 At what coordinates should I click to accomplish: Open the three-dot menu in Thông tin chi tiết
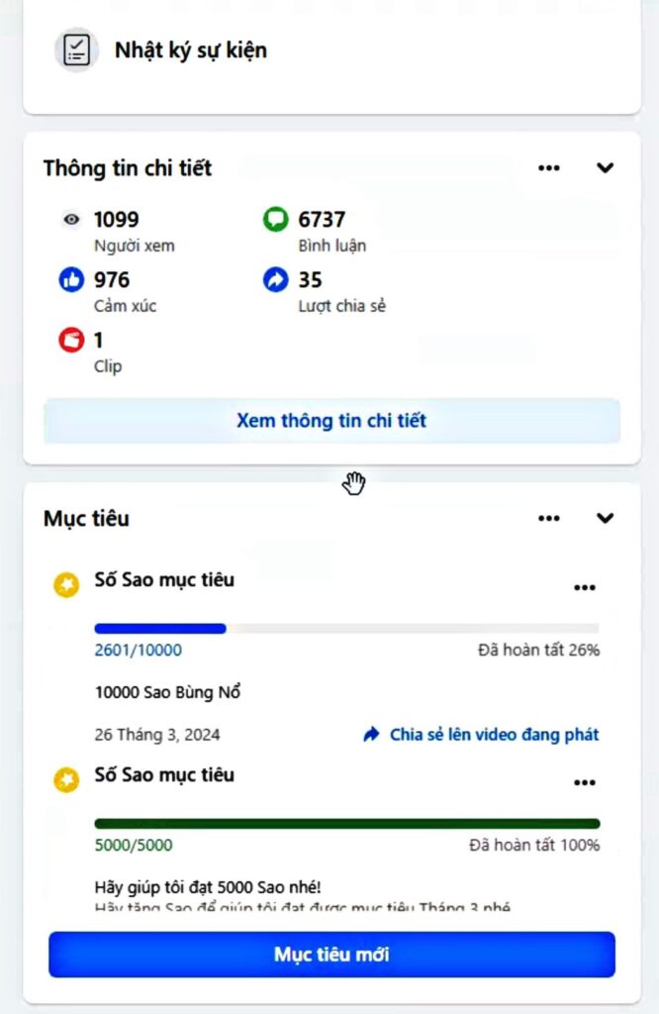click(549, 168)
